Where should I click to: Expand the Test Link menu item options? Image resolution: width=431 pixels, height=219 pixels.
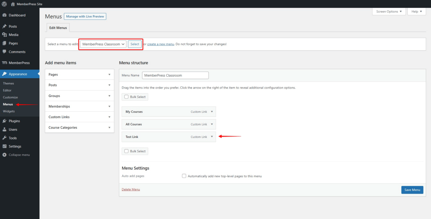pyautogui.click(x=212, y=137)
